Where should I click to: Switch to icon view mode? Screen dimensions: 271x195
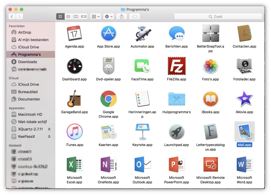click(60, 16)
